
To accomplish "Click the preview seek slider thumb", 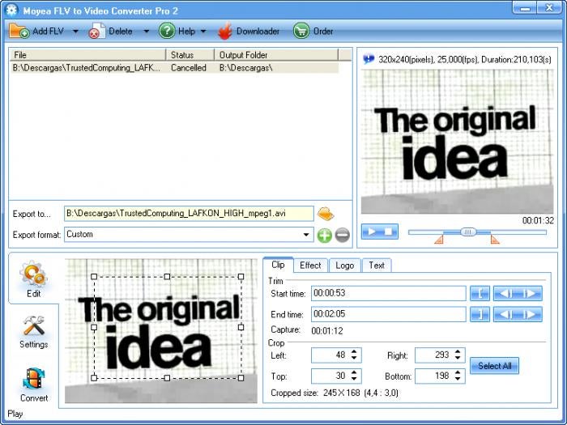I will click(x=468, y=232).
